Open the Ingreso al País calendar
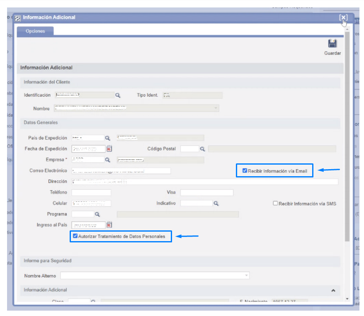This screenshot has width=364, height=316. coord(109,225)
